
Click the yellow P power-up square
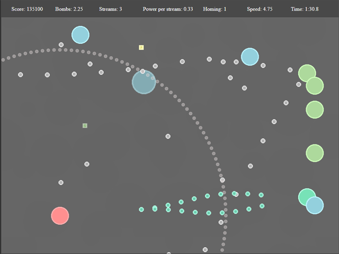pos(141,48)
